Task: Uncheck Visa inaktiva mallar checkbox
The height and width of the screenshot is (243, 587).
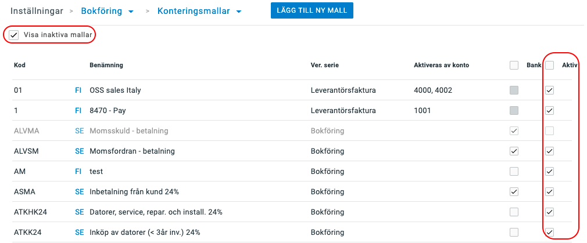Action: coord(14,35)
